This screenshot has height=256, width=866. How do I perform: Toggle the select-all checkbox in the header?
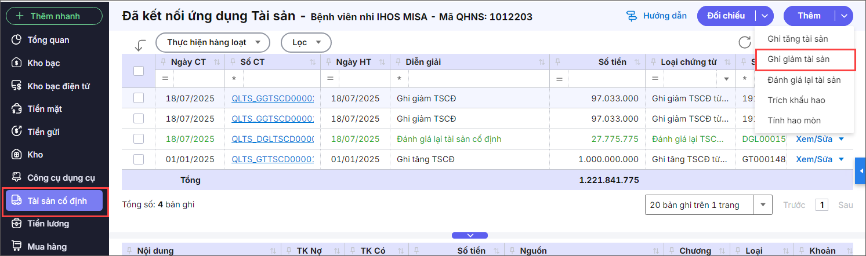pos(139,71)
